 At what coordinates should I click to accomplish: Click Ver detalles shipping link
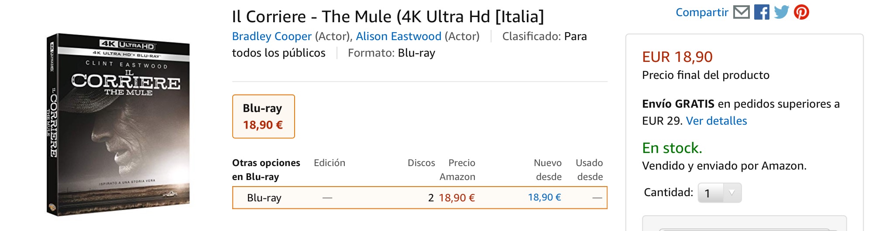click(x=716, y=121)
